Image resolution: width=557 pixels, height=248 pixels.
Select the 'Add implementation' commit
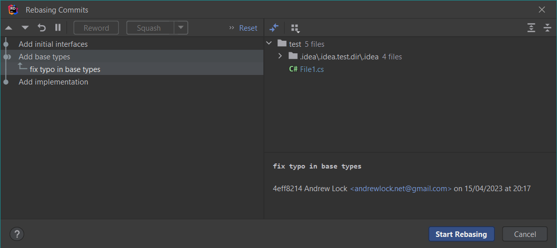coord(132,82)
